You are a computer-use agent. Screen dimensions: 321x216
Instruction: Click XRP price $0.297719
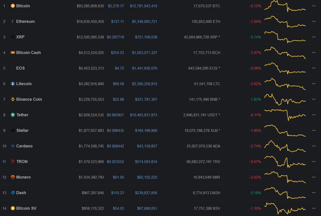click(115, 37)
